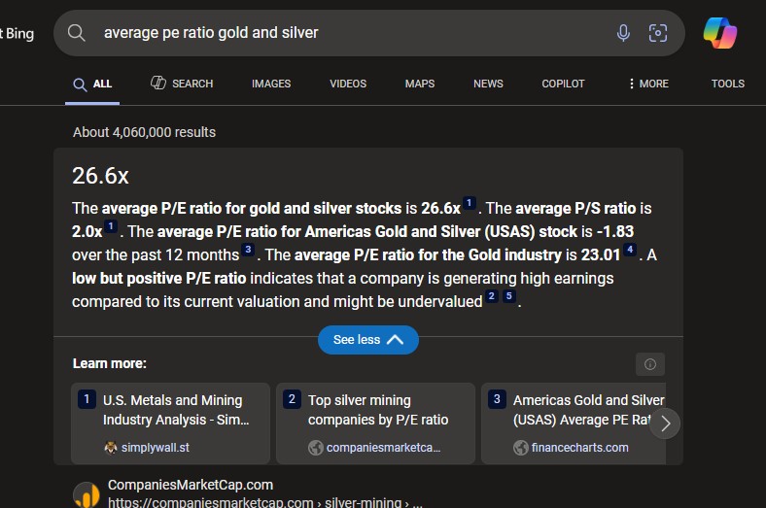This screenshot has height=508, width=766.
Task: Open Americas Gold and Silver USAS card
Action: 574,423
